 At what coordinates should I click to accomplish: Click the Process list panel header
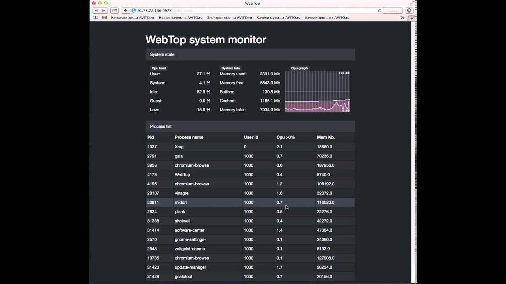click(x=250, y=127)
